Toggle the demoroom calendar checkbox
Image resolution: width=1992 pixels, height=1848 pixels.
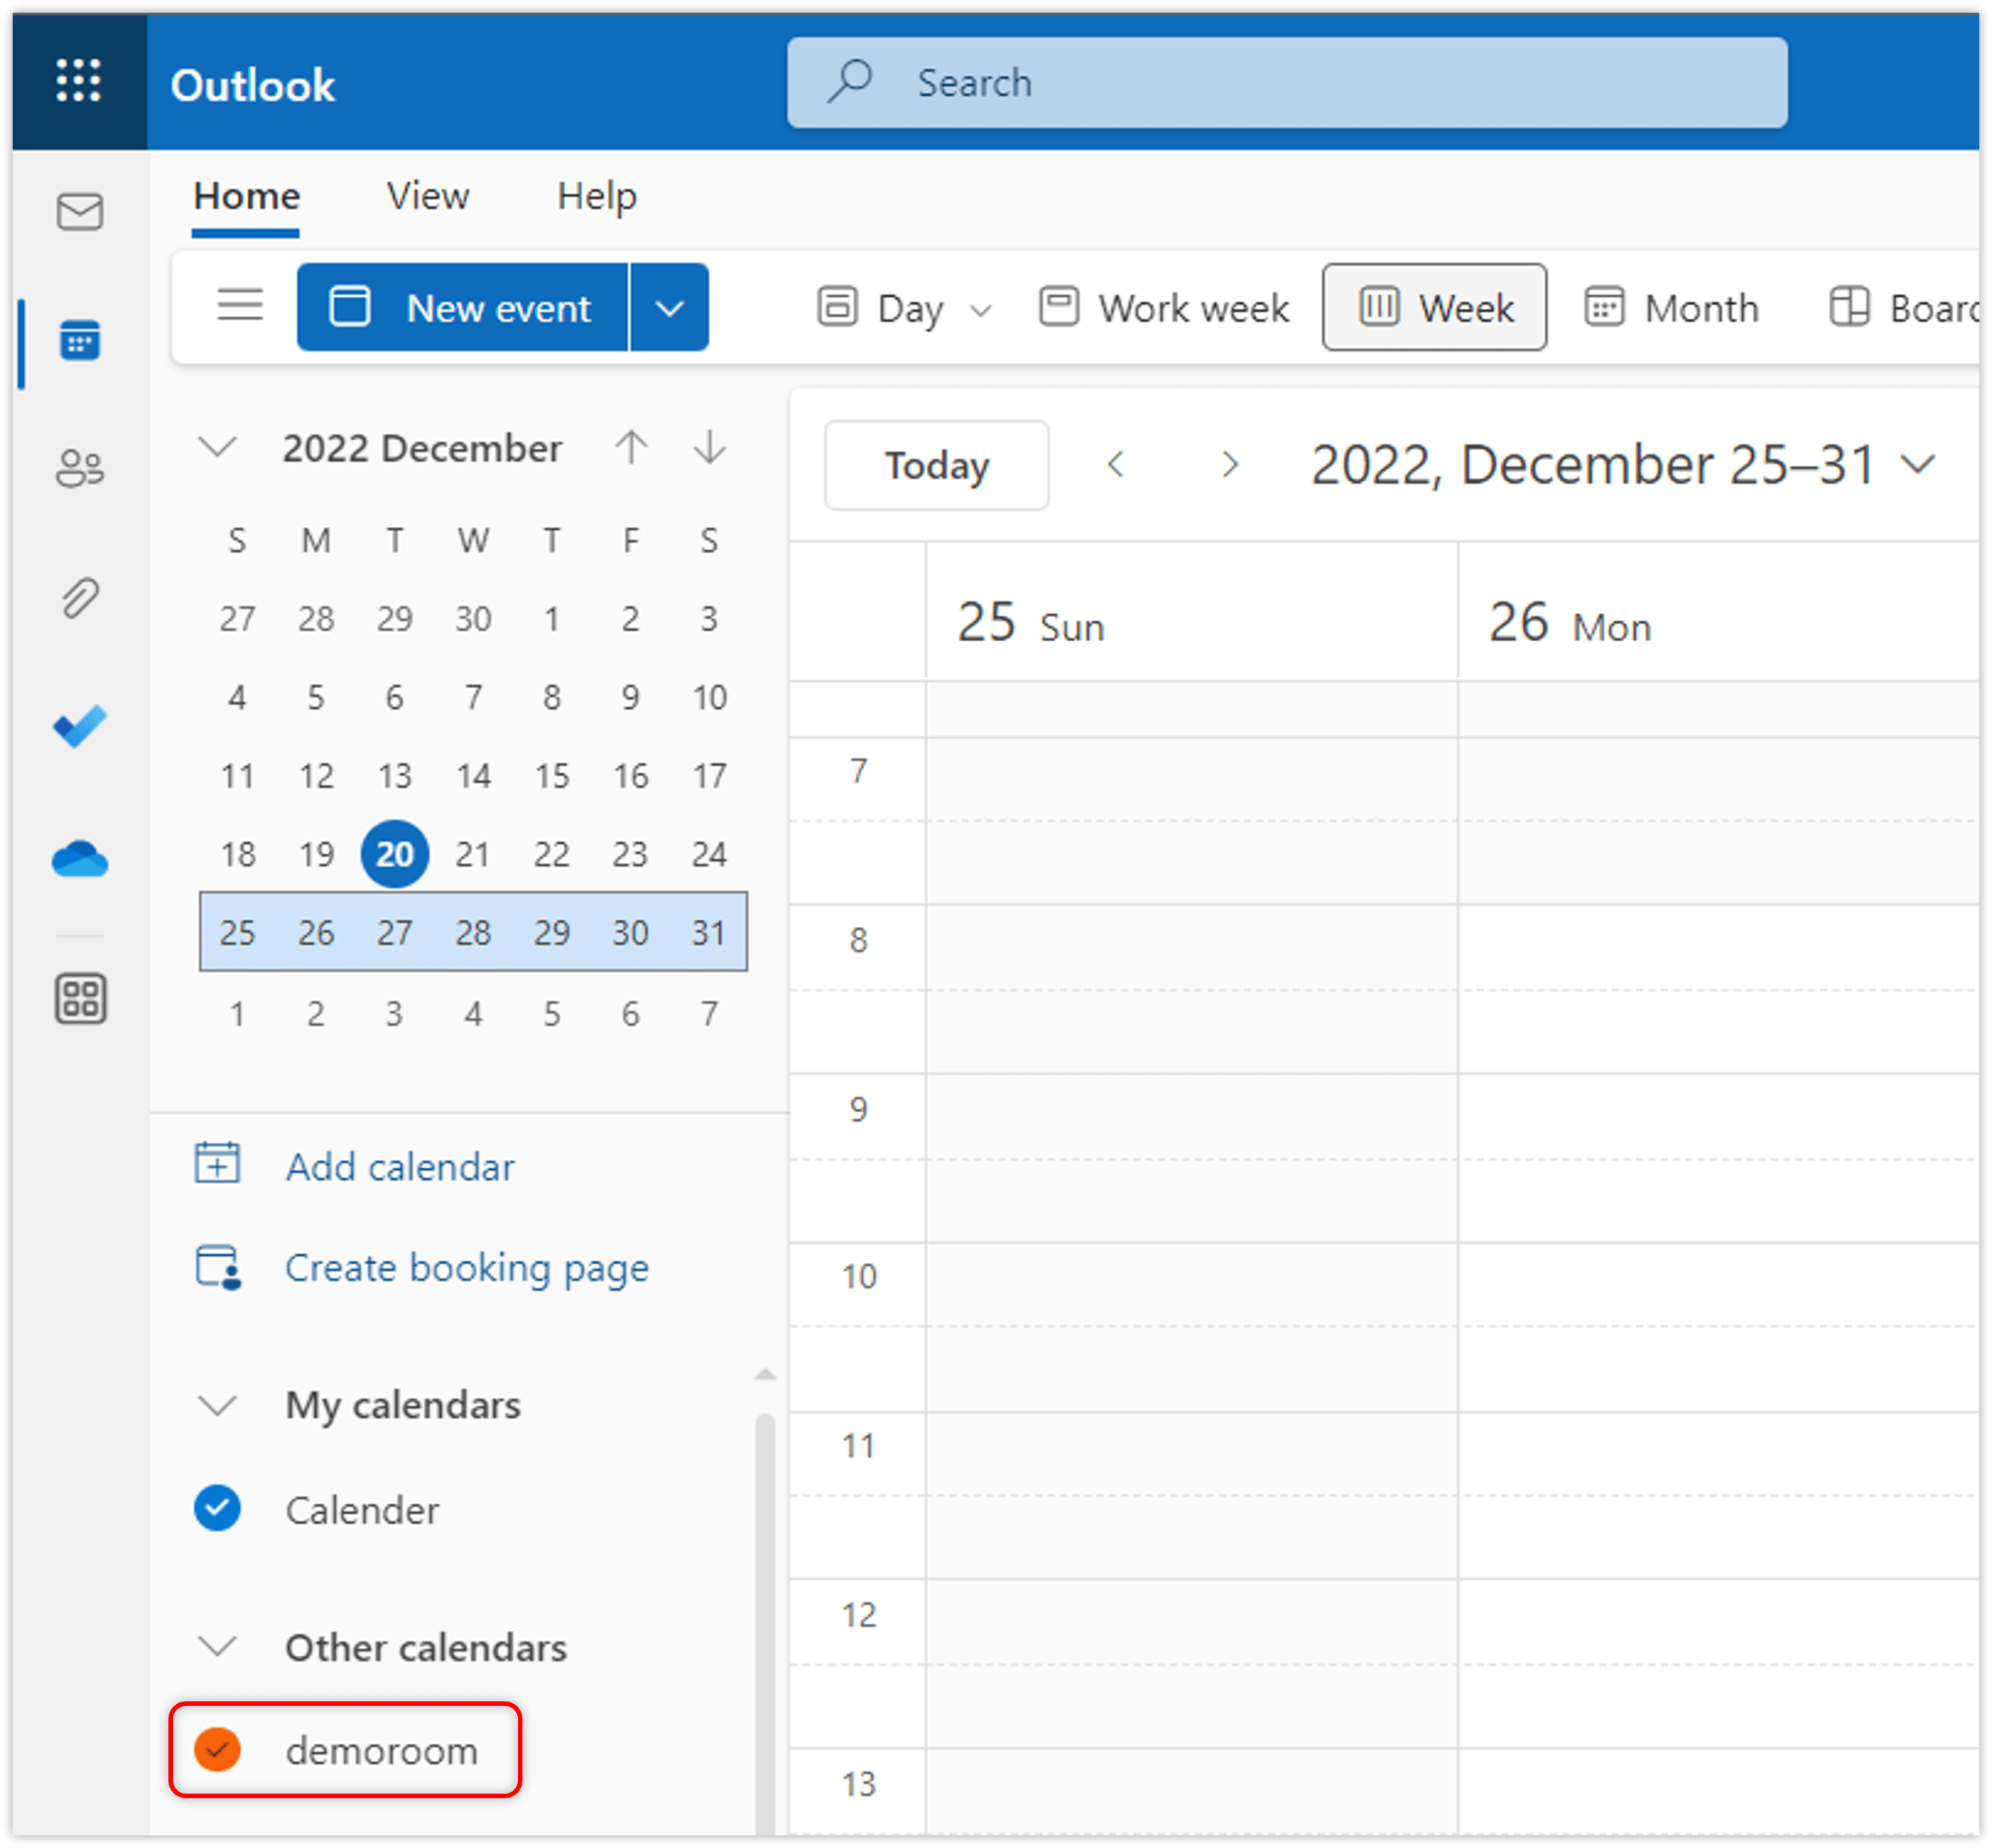(217, 1750)
